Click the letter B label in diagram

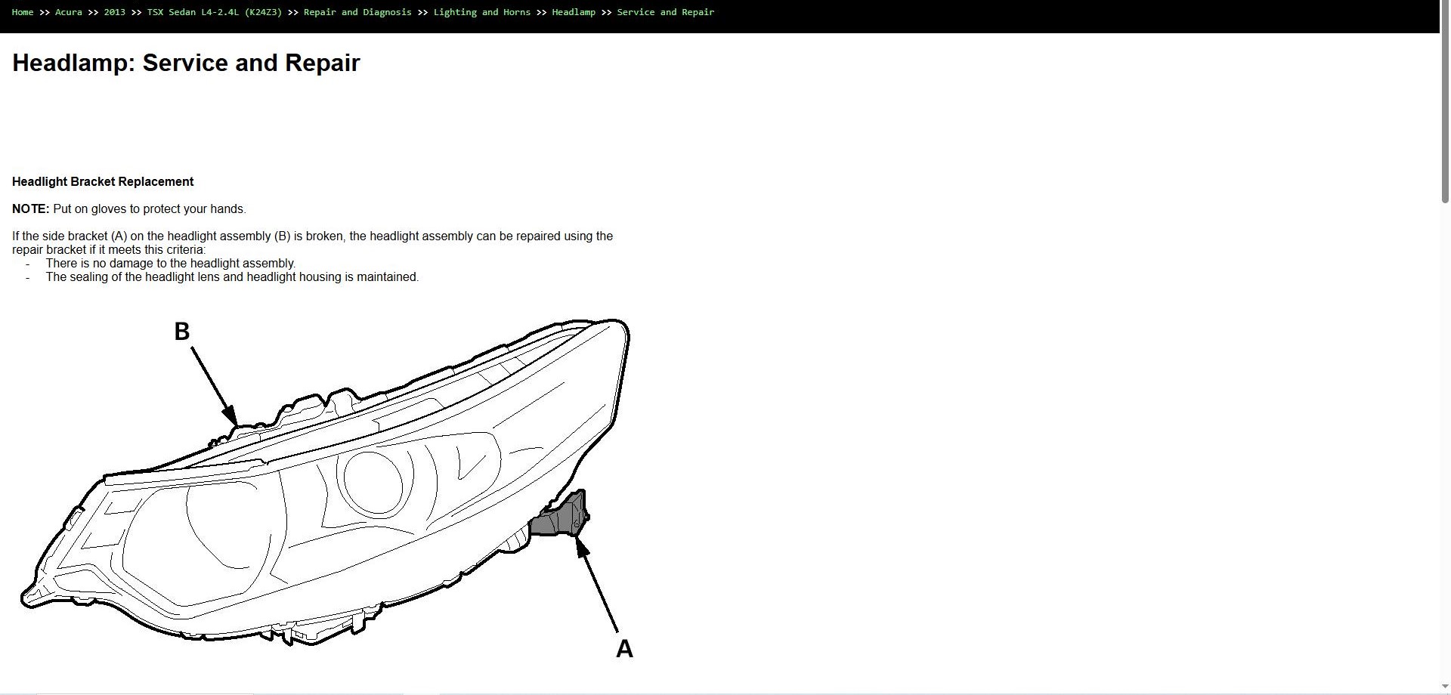coord(182,332)
